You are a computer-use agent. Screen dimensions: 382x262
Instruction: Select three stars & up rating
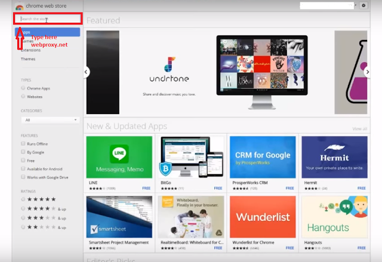(23, 218)
